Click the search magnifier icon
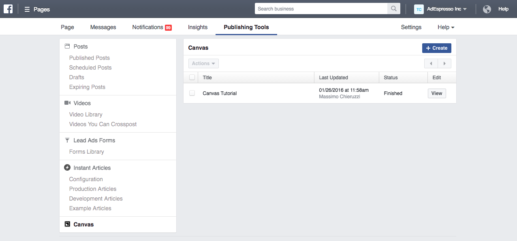Screen dimensions: 517x241 click(394, 9)
